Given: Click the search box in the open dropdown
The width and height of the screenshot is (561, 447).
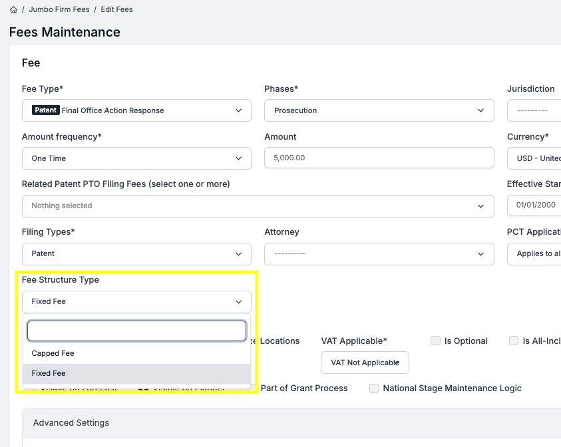Looking at the screenshot, I should (x=136, y=331).
